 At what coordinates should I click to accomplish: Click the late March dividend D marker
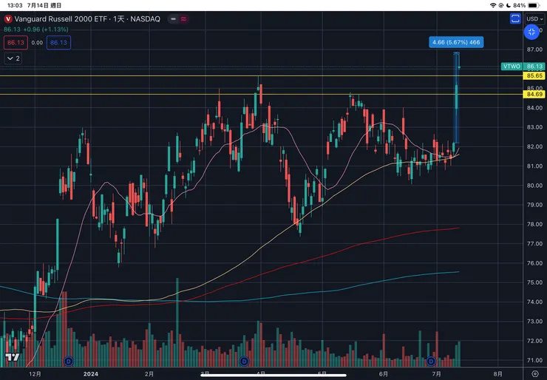click(244, 362)
